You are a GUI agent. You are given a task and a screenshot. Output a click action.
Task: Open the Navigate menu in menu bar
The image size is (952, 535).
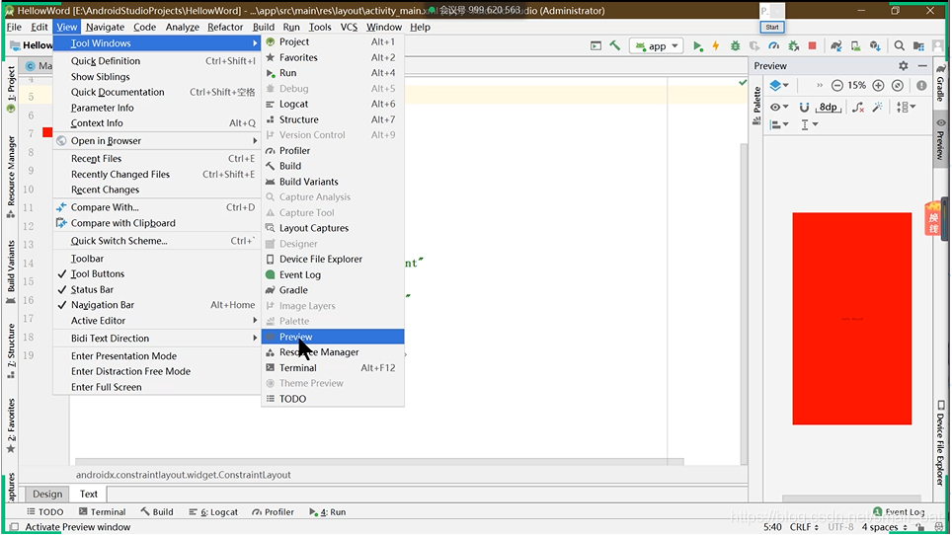tap(105, 27)
